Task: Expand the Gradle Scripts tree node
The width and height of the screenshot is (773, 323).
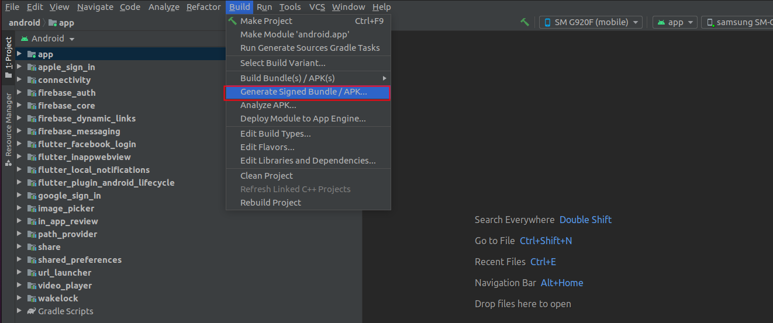Action: (19, 311)
